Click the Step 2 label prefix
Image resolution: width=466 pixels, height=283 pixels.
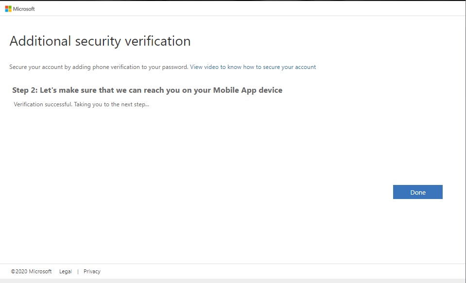click(25, 90)
